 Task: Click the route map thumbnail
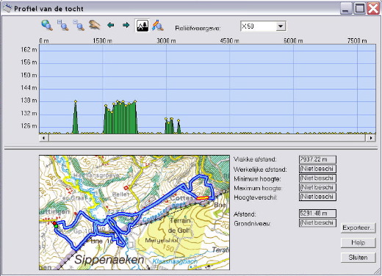point(134,213)
